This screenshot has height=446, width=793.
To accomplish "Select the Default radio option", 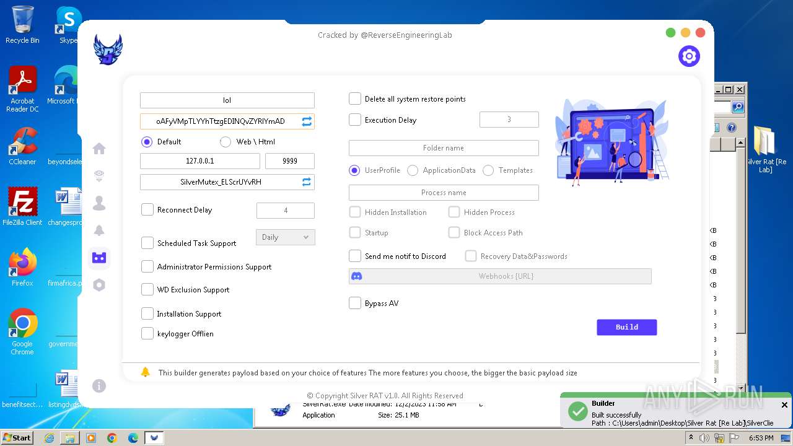I will click(x=147, y=142).
